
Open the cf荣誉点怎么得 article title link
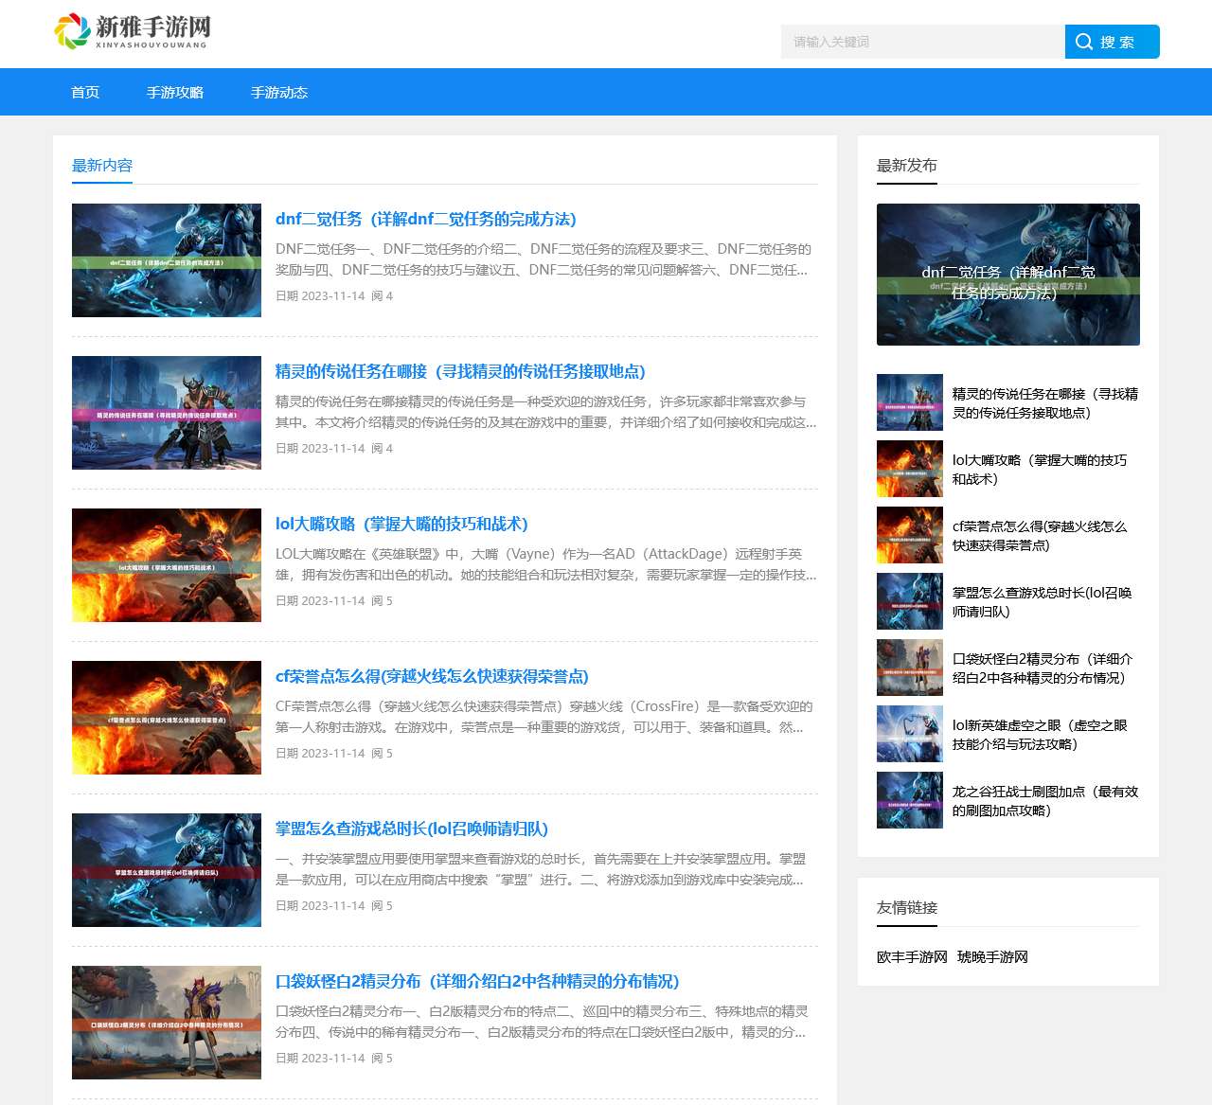point(432,676)
